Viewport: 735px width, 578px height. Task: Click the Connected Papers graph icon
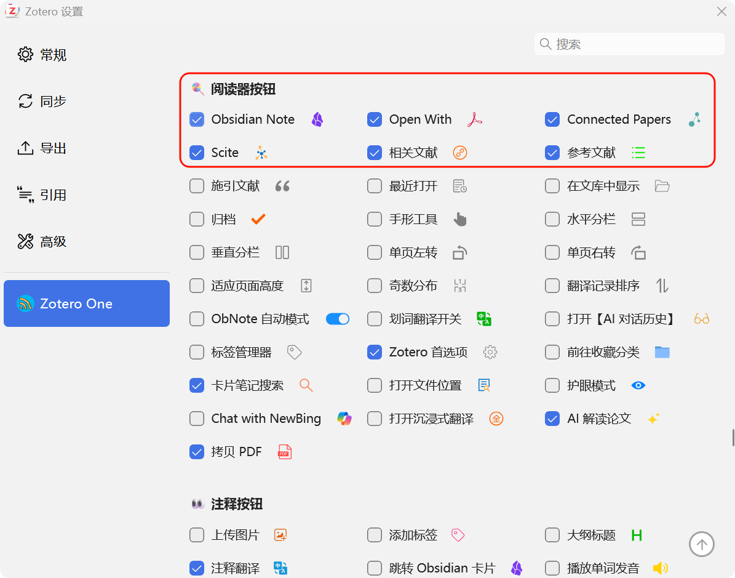coord(694,119)
